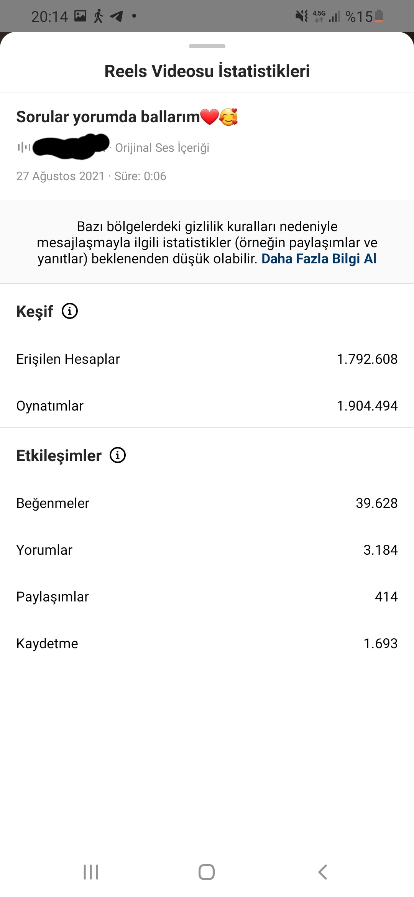
Task: Tap the bottom sheet drag handle
Action: (207, 46)
